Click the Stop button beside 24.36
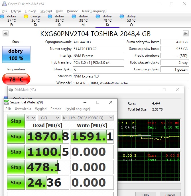This screenshot has height=196, width=191. (x=16, y=183)
